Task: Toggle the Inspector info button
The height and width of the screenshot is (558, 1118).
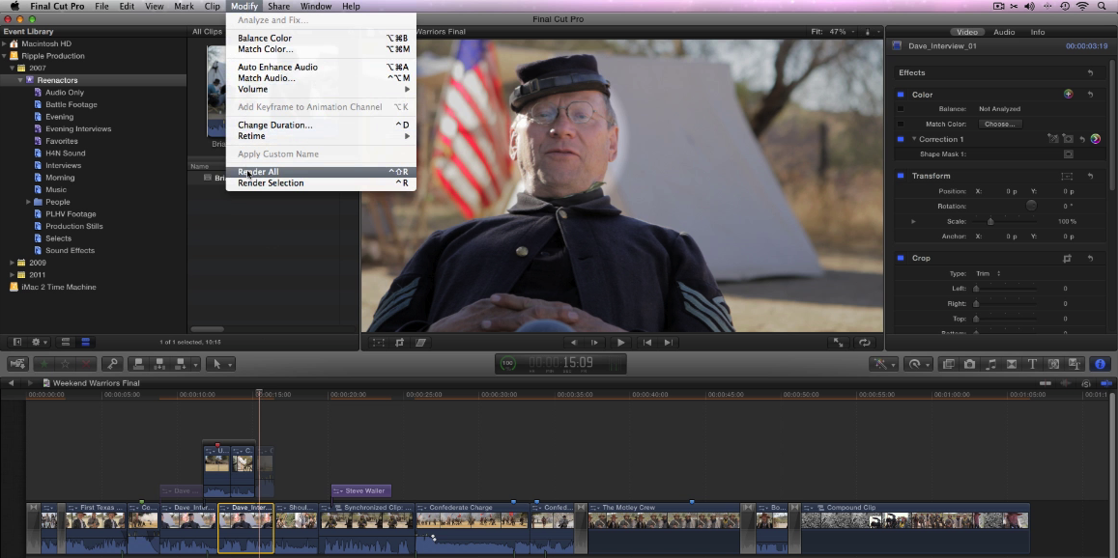Action: pos(1101,363)
